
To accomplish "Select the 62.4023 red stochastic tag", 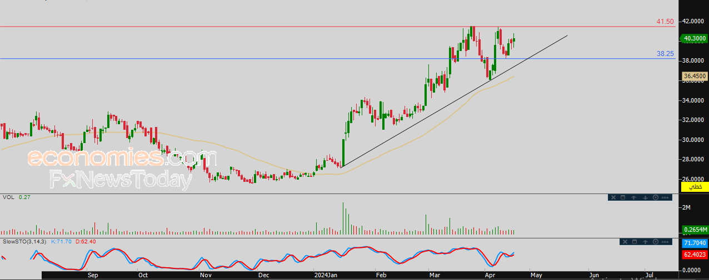I will coord(694,254).
